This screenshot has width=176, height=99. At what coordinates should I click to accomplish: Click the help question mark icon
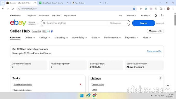(x=168, y=86)
